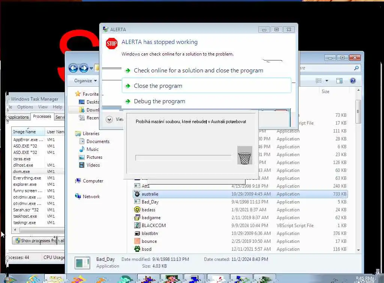384x283 pixels.
Task: Select Sarah.scr *32 process row
Action: point(39,210)
